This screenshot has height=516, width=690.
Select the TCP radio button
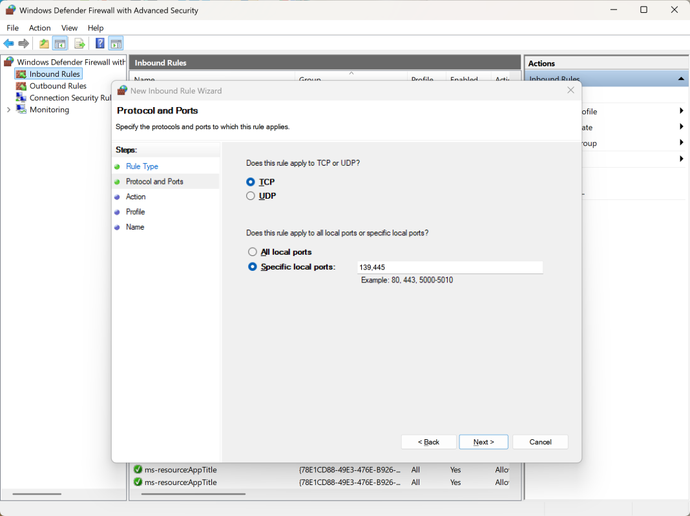pos(251,183)
